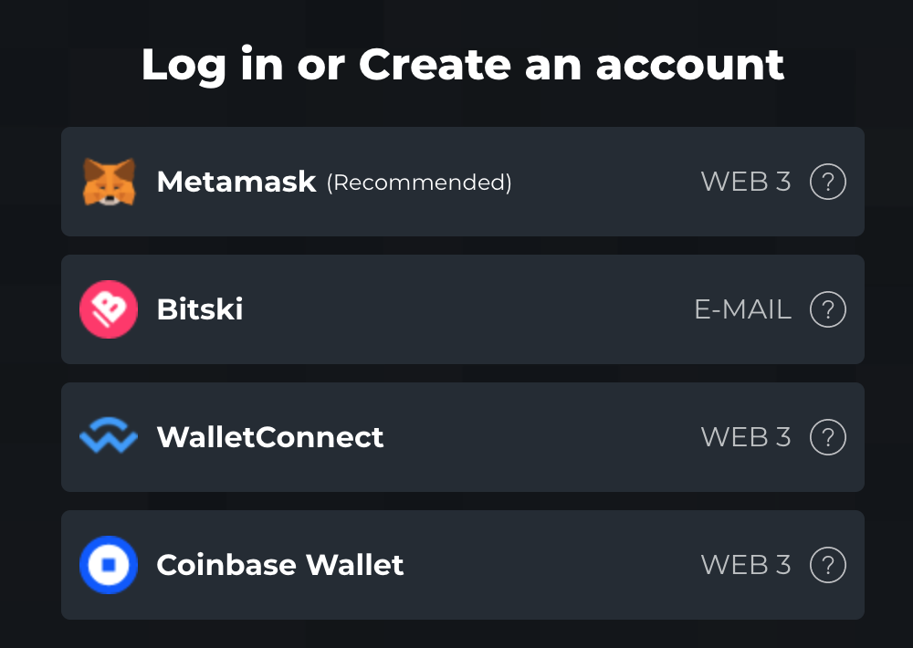
Task: Click the WEB 3 label beside Metamask
Action: (746, 181)
